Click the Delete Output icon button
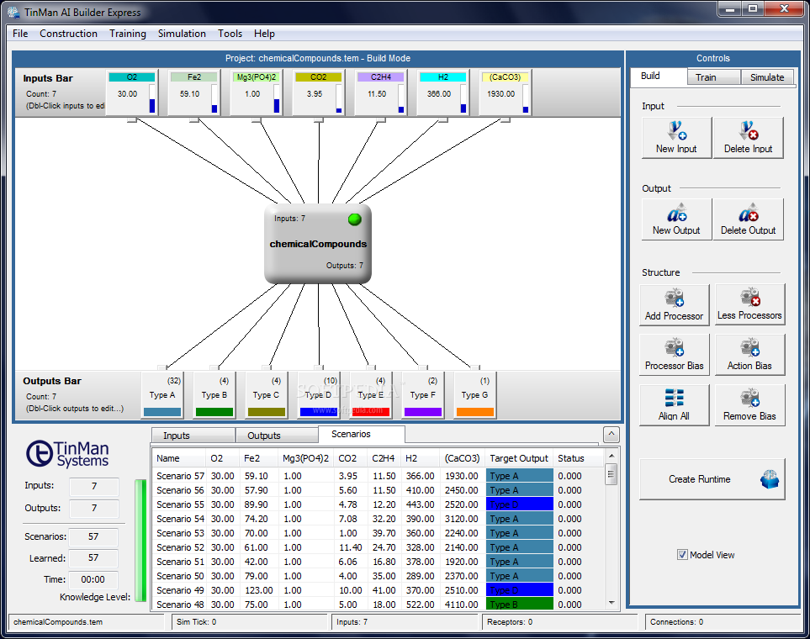The width and height of the screenshot is (810, 639). (748, 219)
